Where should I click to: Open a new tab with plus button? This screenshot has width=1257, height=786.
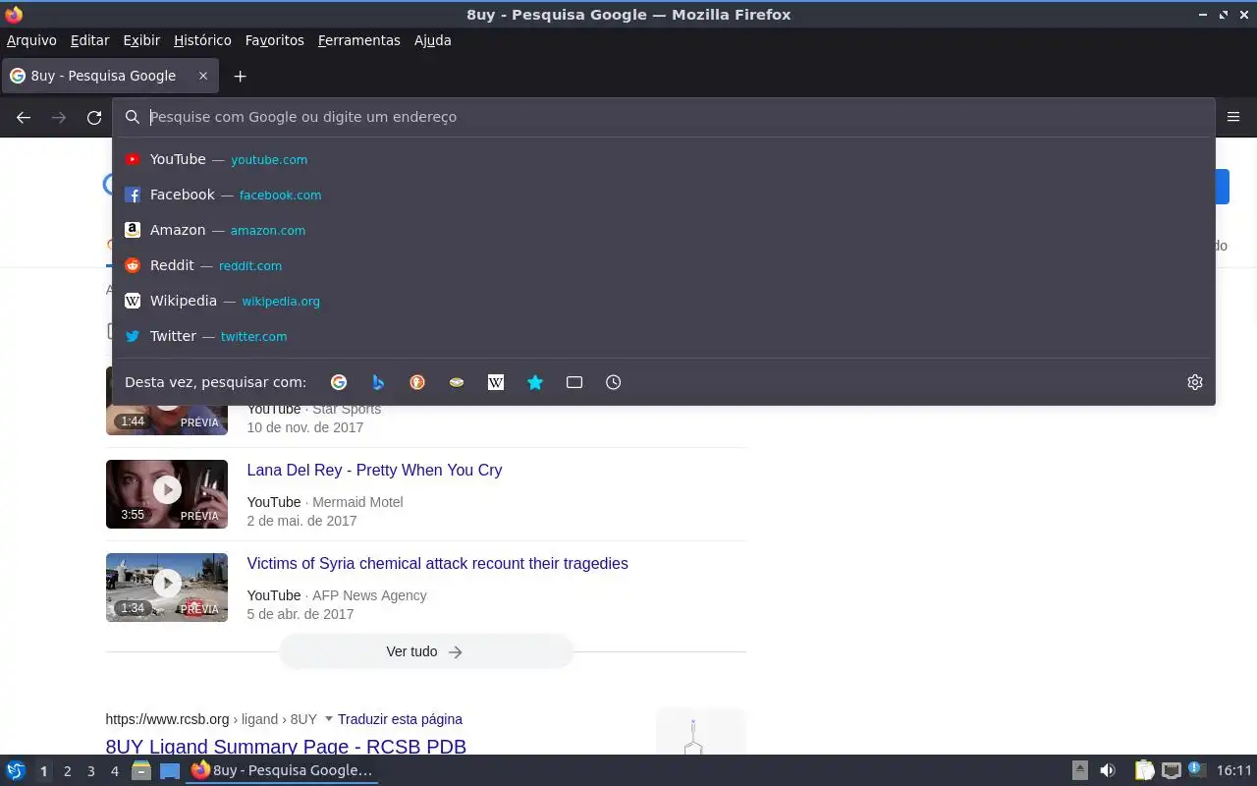coord(240,76)
